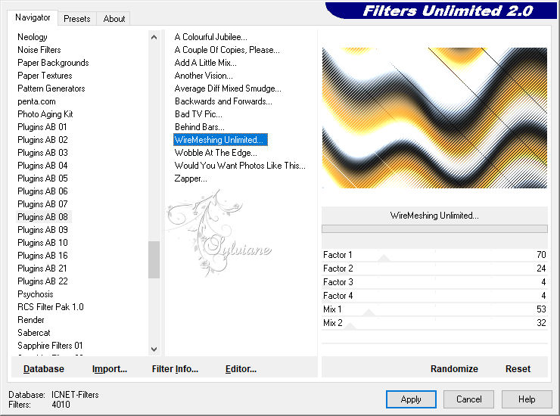
Task: Click Import... button
Action: click(110, 369)
